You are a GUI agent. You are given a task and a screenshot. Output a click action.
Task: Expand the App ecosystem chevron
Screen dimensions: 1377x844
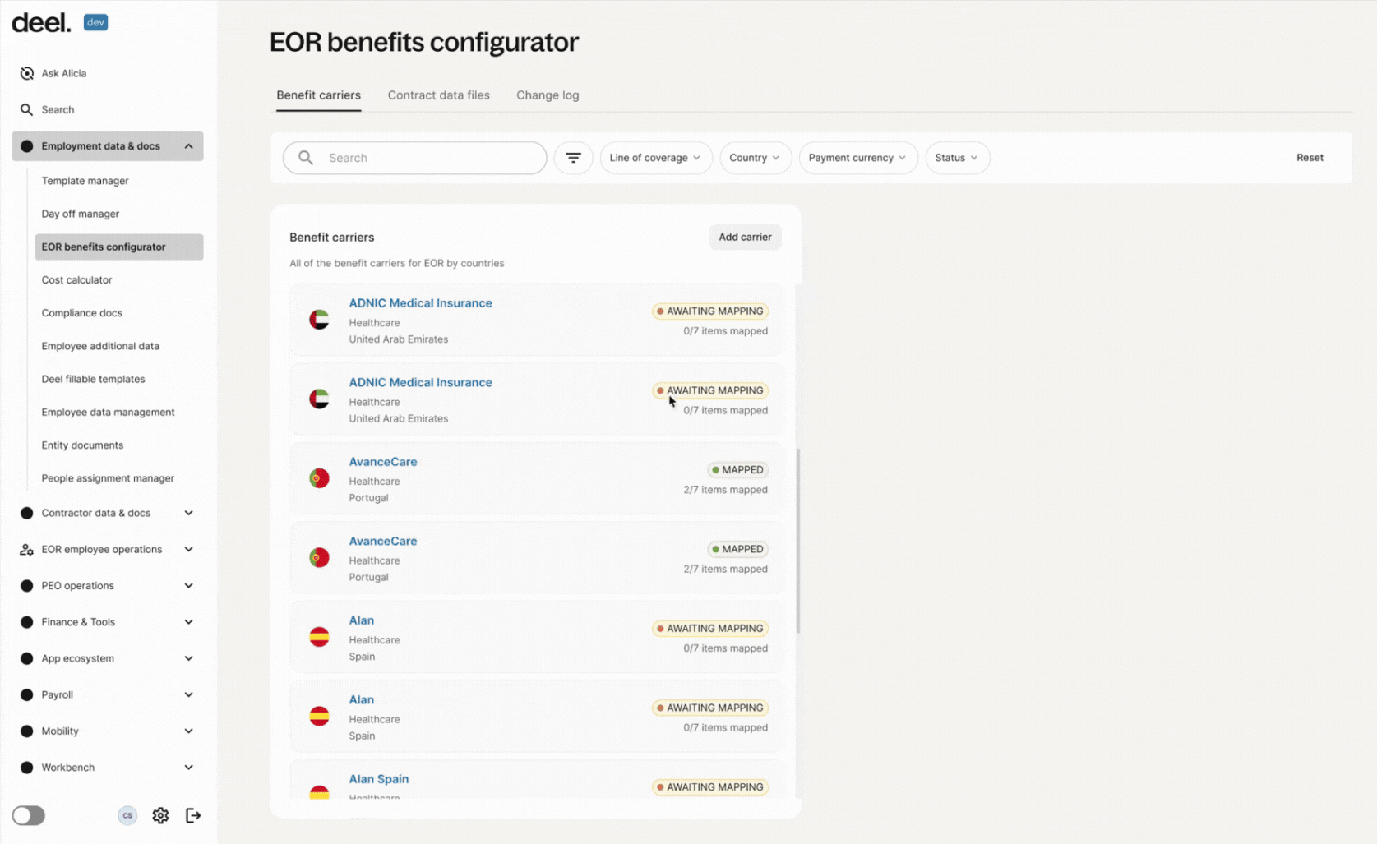coord(188,658)
